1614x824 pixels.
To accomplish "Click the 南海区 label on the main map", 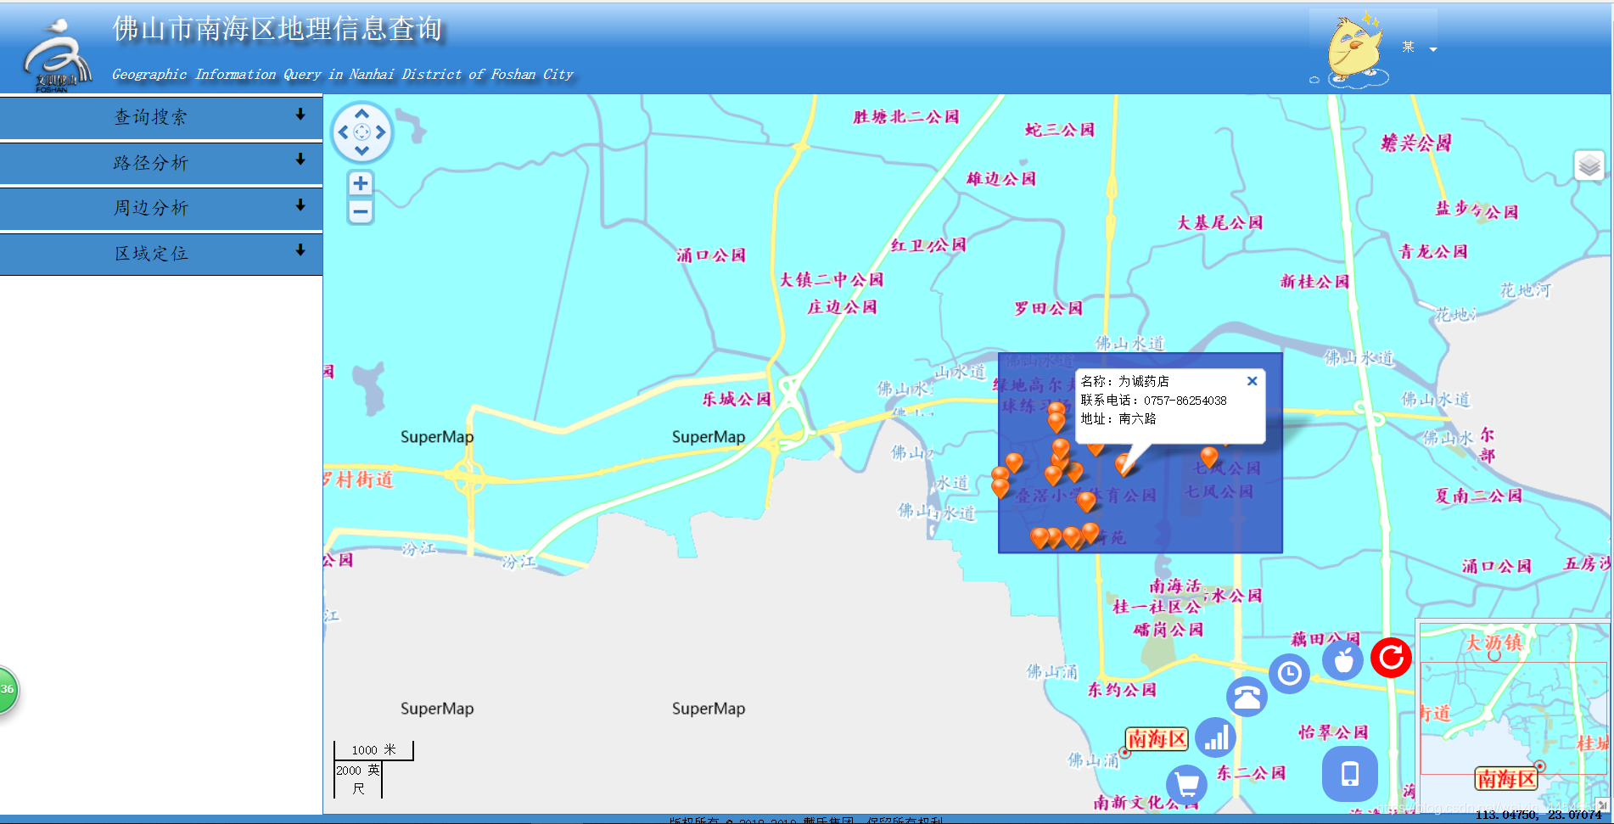I will (1157, 739).
